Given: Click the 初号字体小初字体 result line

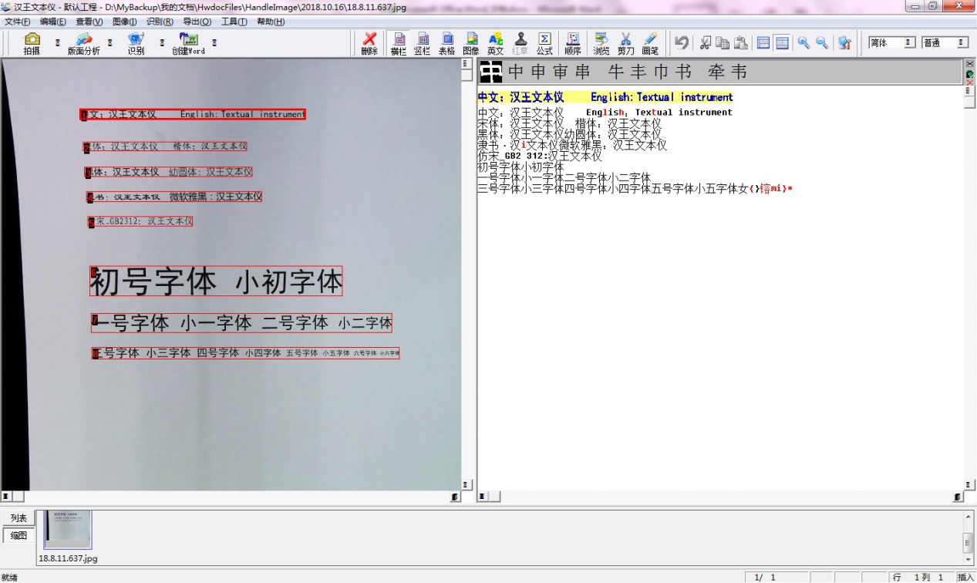Looking at the screenshot, I should 521,167.
